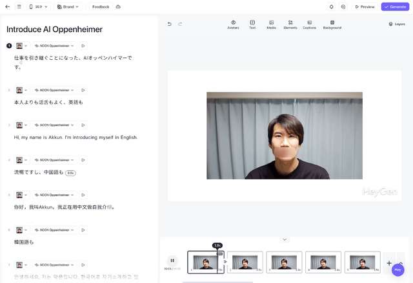Open scene 6 voice ACCN Oppenheimer dropdown
This screenshot has height=283, width=413.
(54, 230)
